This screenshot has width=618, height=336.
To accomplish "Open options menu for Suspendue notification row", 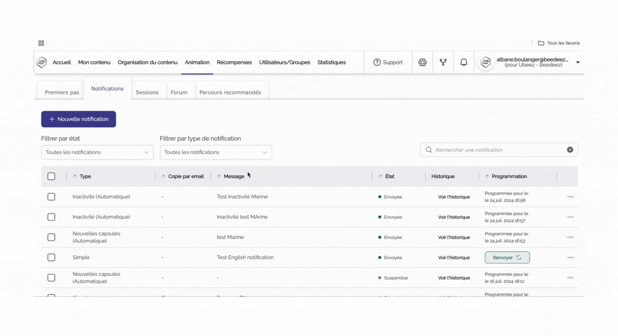I will [570, 278].
